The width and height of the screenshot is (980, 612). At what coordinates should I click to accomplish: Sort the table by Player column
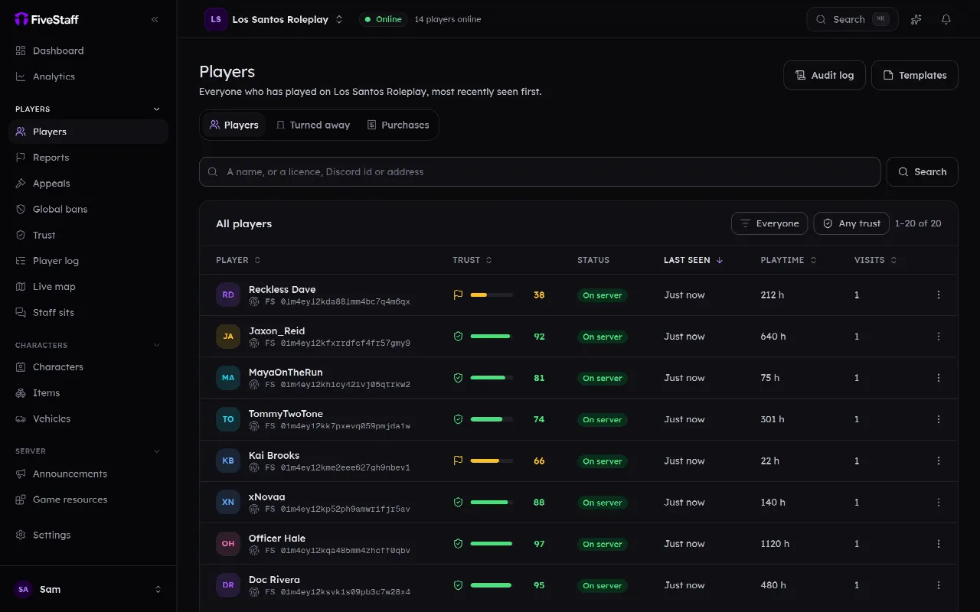click(x=238, y=260)
